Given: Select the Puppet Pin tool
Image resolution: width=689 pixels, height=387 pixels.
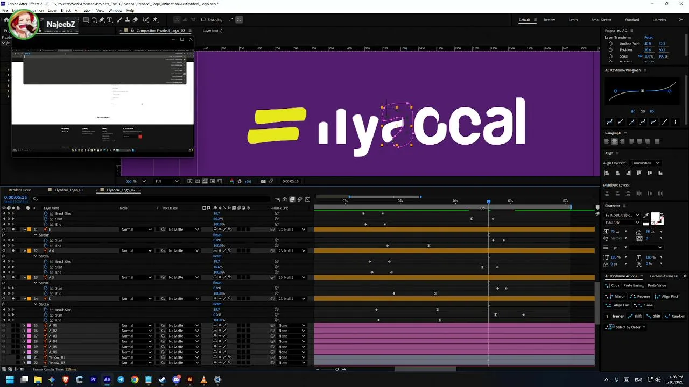Looking at the screenshot, I should [x=155, y=20].
